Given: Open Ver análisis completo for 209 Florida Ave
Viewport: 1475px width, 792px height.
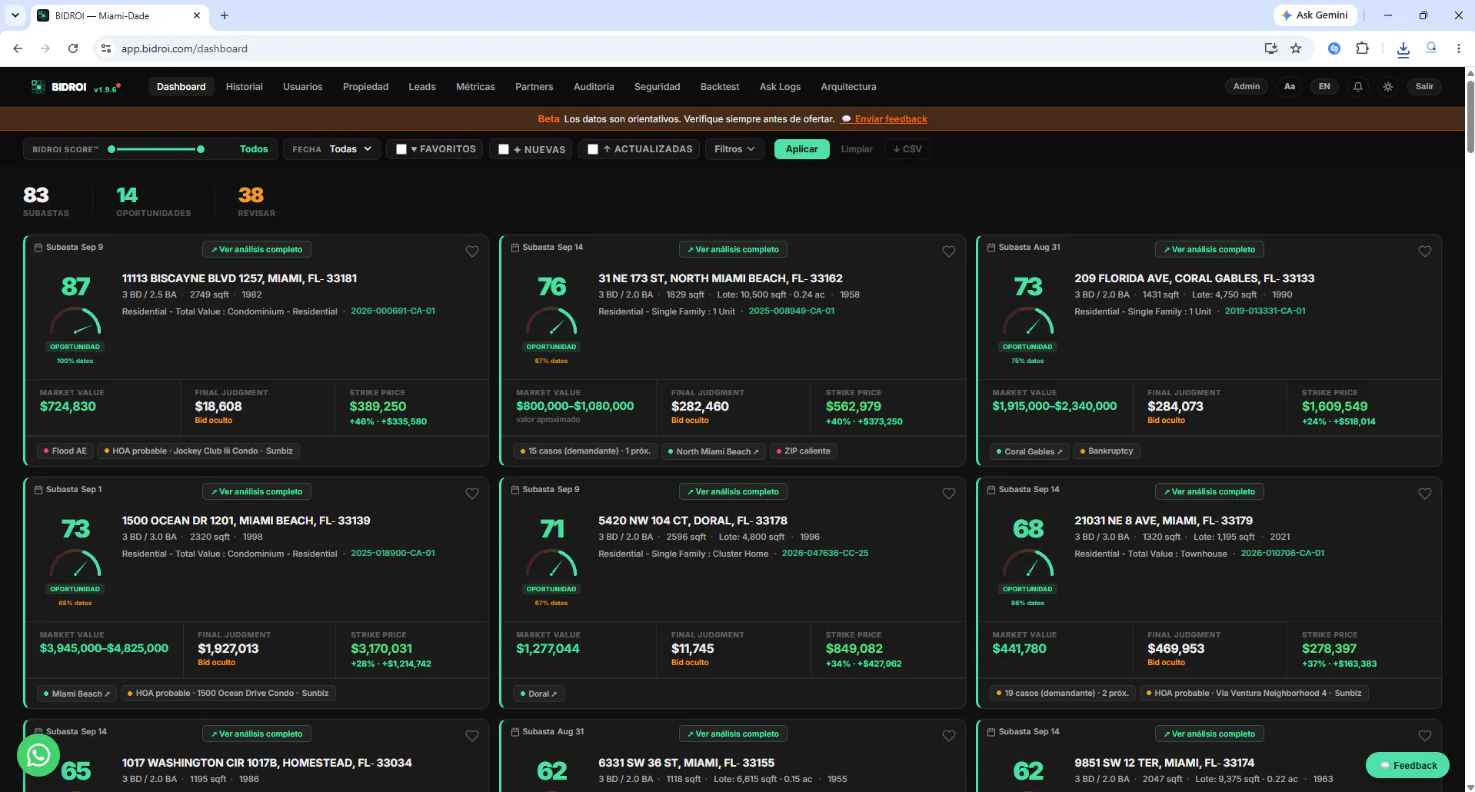Looking at the screenshot, I should click(1210, 249).
